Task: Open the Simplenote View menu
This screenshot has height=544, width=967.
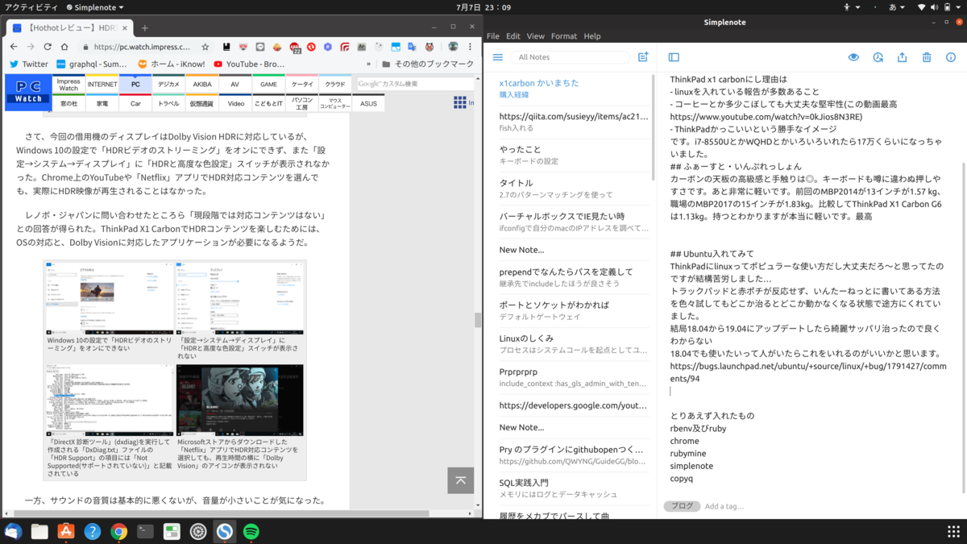Action: (x=536, y=36)
